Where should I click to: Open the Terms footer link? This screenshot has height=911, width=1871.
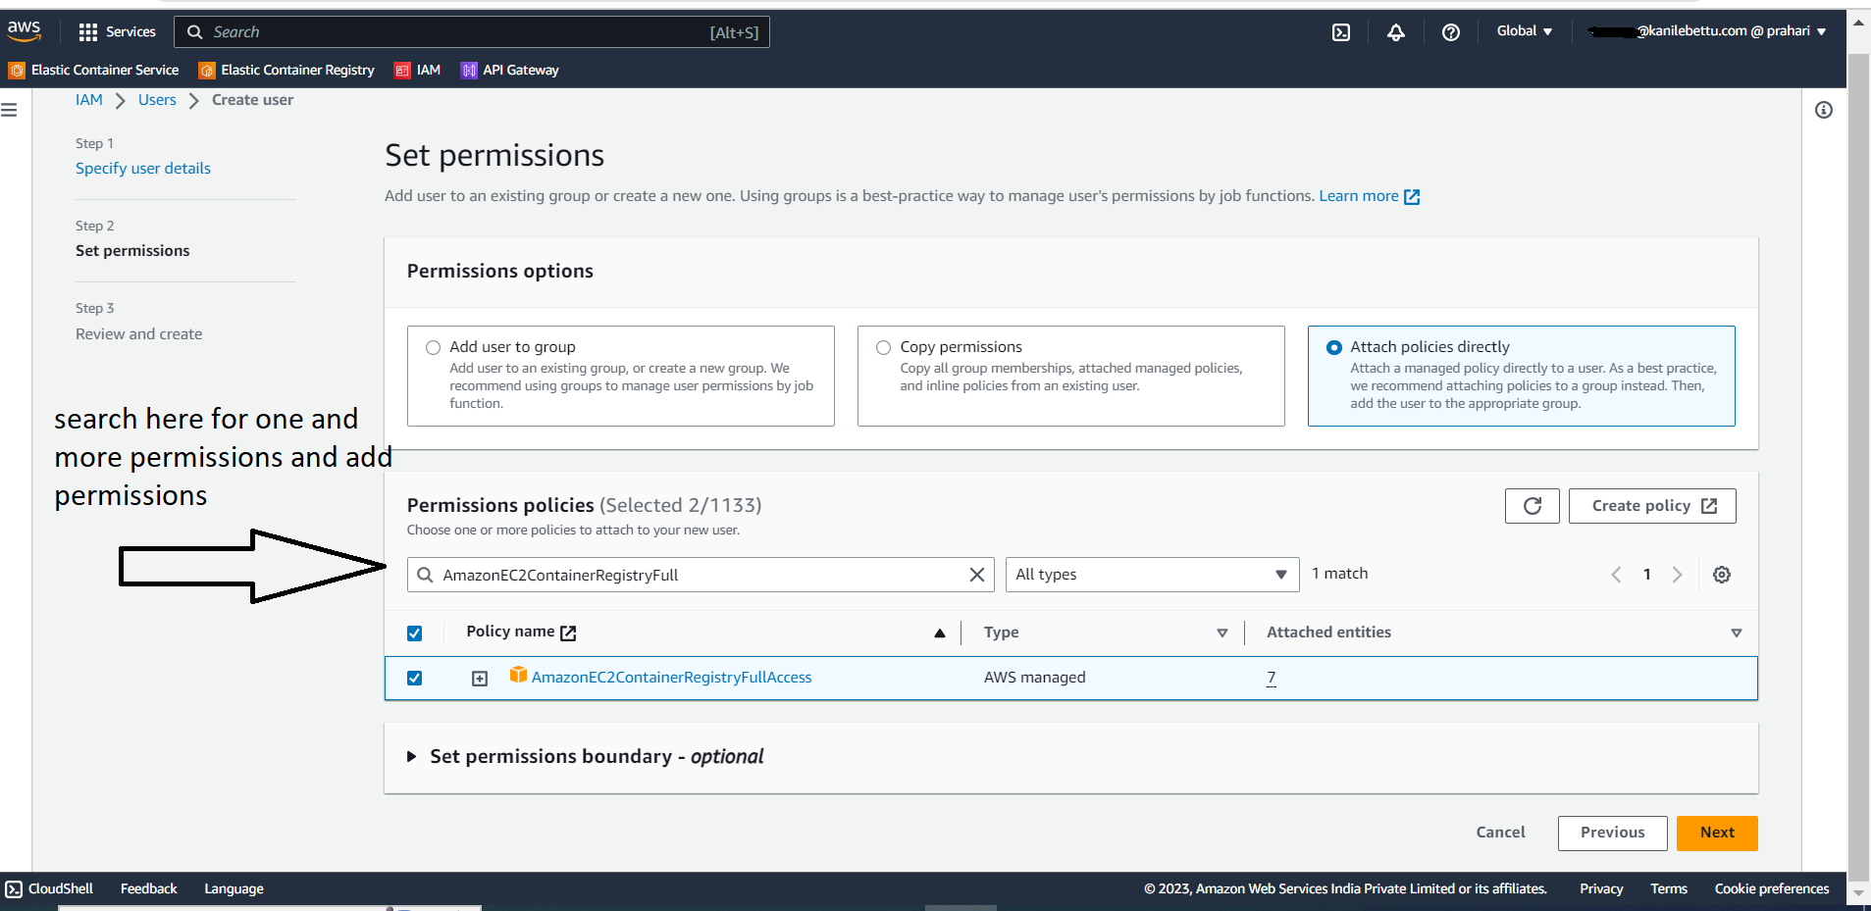pyautogui.click(x=1669, y=889)
